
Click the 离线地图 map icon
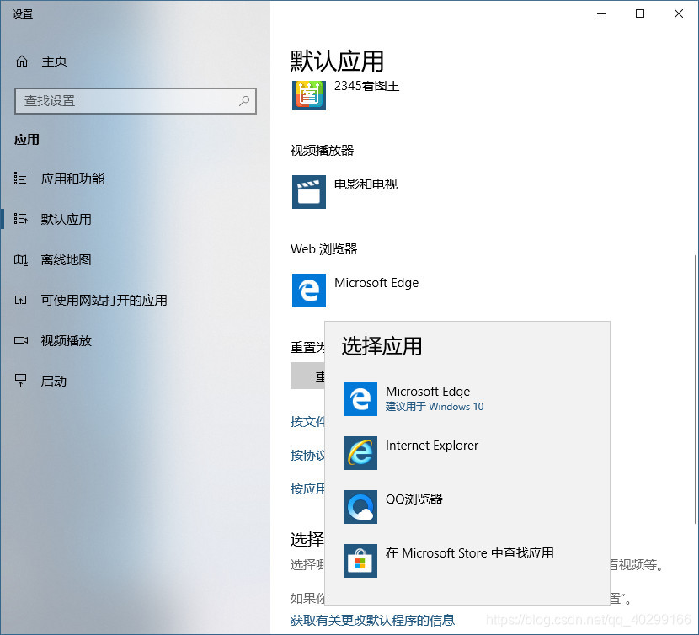coord(20,259)
